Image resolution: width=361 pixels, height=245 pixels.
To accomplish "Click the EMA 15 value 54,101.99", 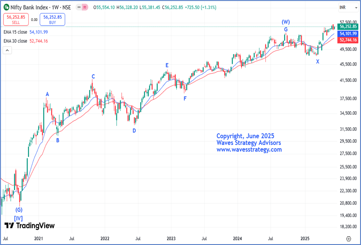I will pos(39,32).
